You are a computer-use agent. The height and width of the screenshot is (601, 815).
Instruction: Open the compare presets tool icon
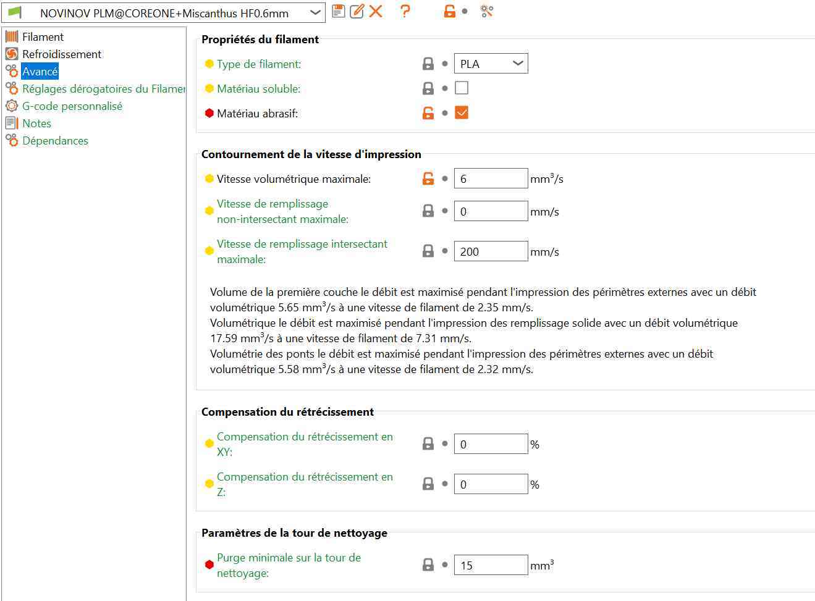tap(487, 11)
